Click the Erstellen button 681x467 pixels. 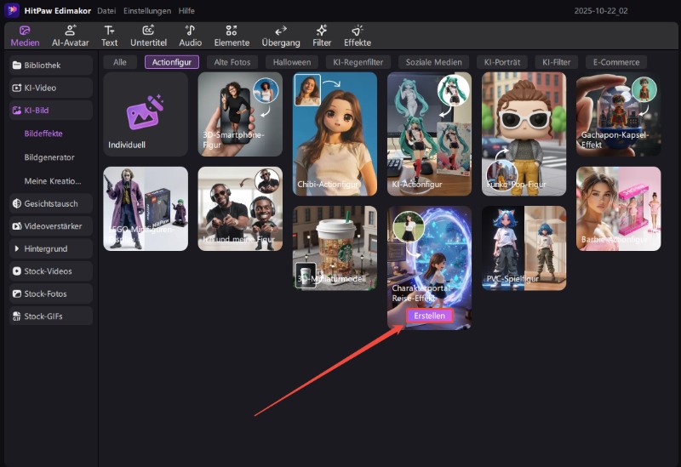pos(429,316)
